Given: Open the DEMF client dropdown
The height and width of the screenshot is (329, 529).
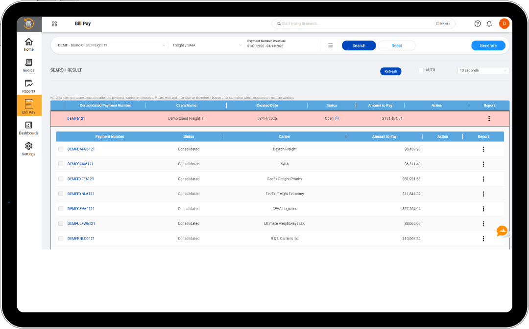Looking at the screenshot, I should (111, 45).
